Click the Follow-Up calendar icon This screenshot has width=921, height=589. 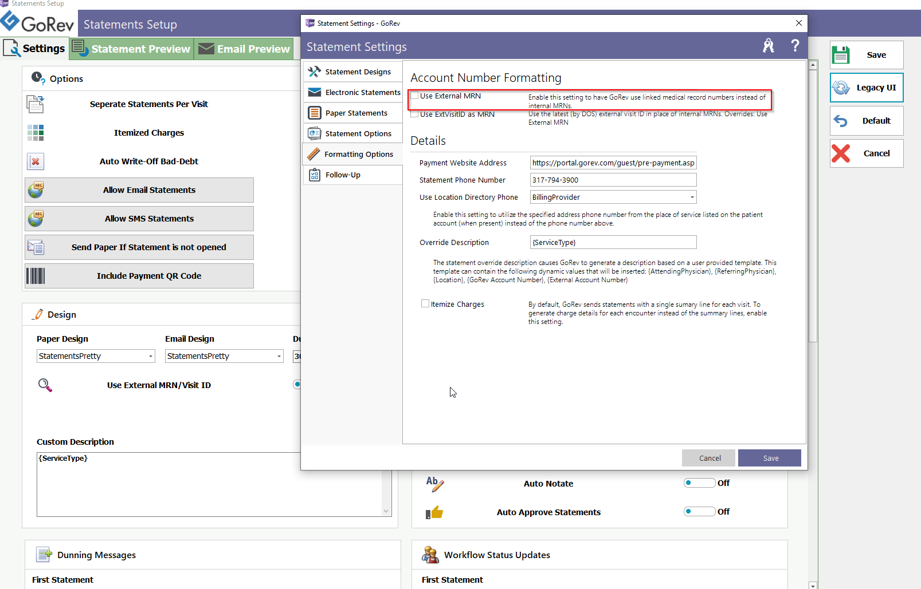(x=314, y=175)
